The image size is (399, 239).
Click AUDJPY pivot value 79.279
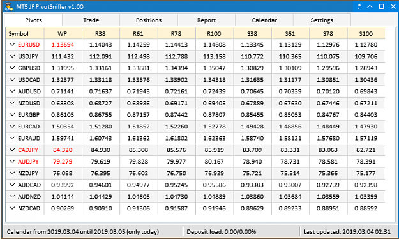point(63,162)
